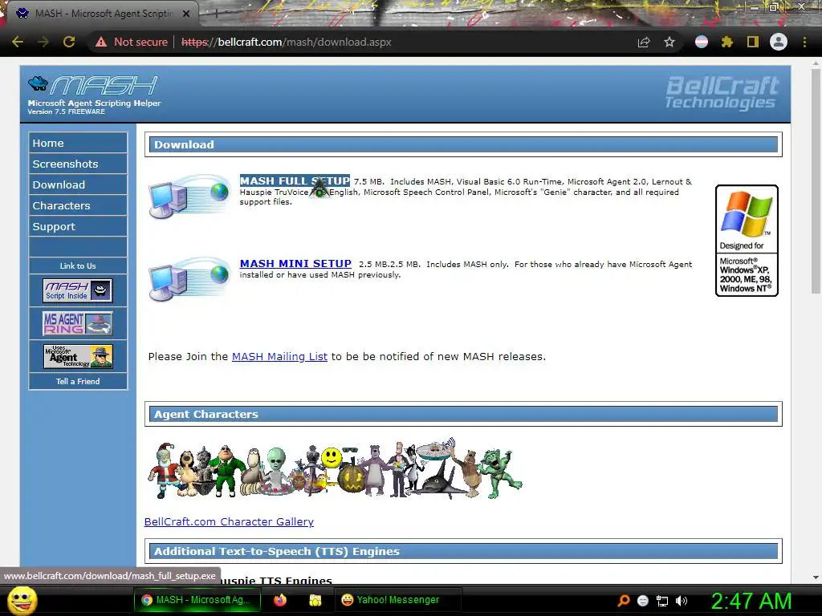This screenshot has height=616, width=822.
Task: Click the volume speaker tray icon
Action: tap(682, 601)
